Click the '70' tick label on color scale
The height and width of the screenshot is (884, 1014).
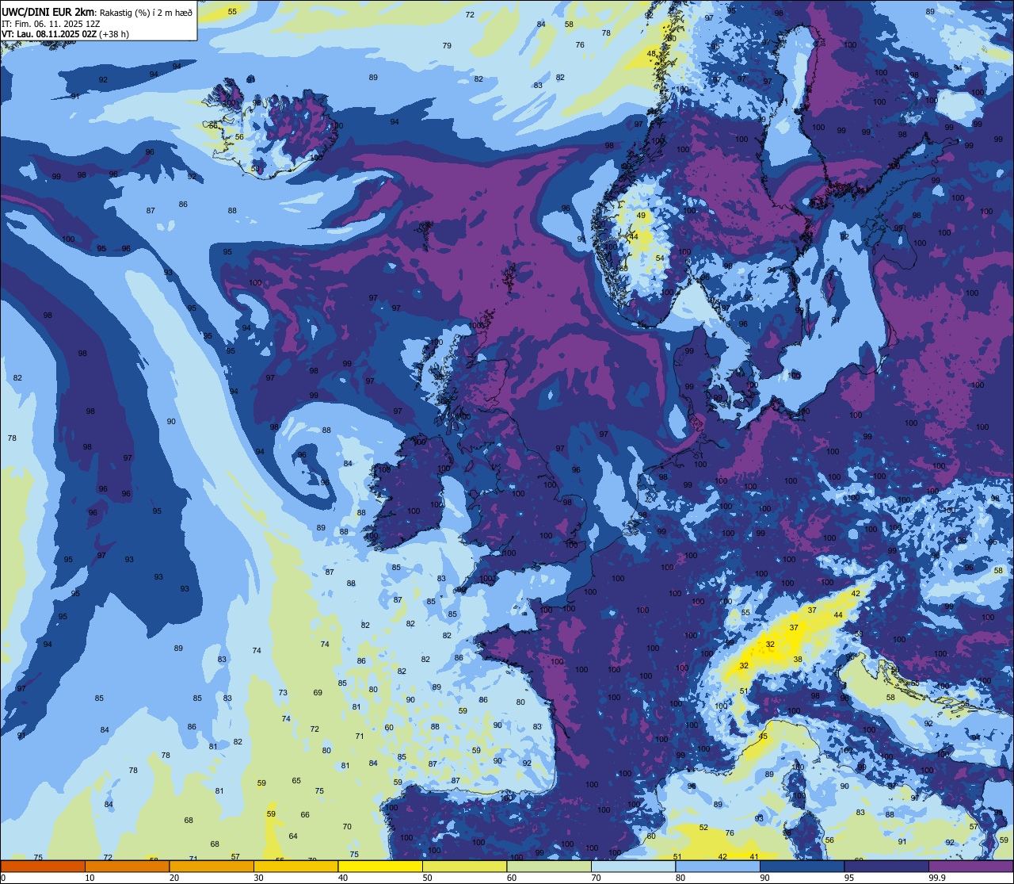pyautogui.click(x=596, y=878)
